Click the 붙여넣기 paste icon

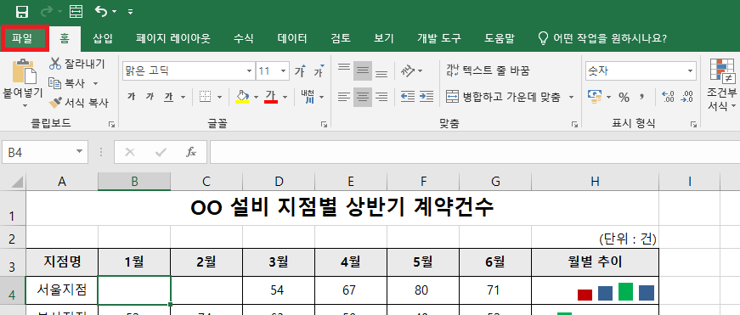point(24,71)
